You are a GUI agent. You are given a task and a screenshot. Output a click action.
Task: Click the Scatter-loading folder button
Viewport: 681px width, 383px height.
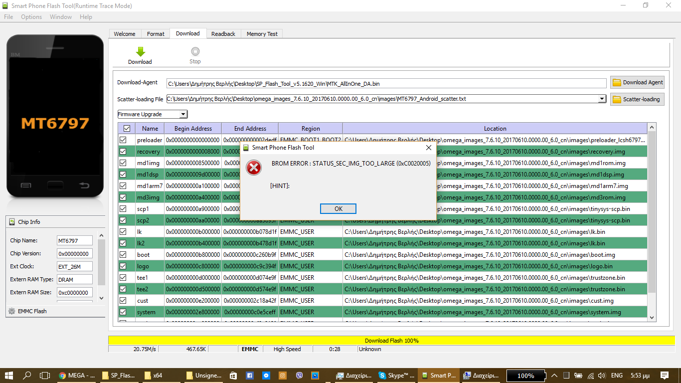coord(637,99)
